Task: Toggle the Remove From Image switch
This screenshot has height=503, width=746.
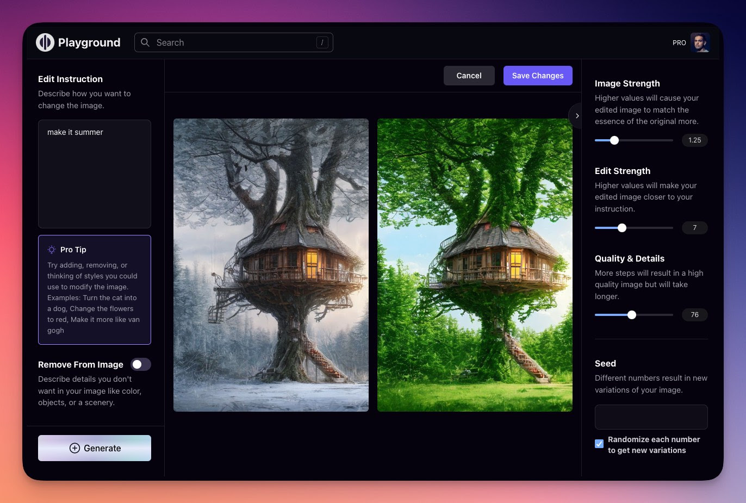Action: [x=141, y=364]
